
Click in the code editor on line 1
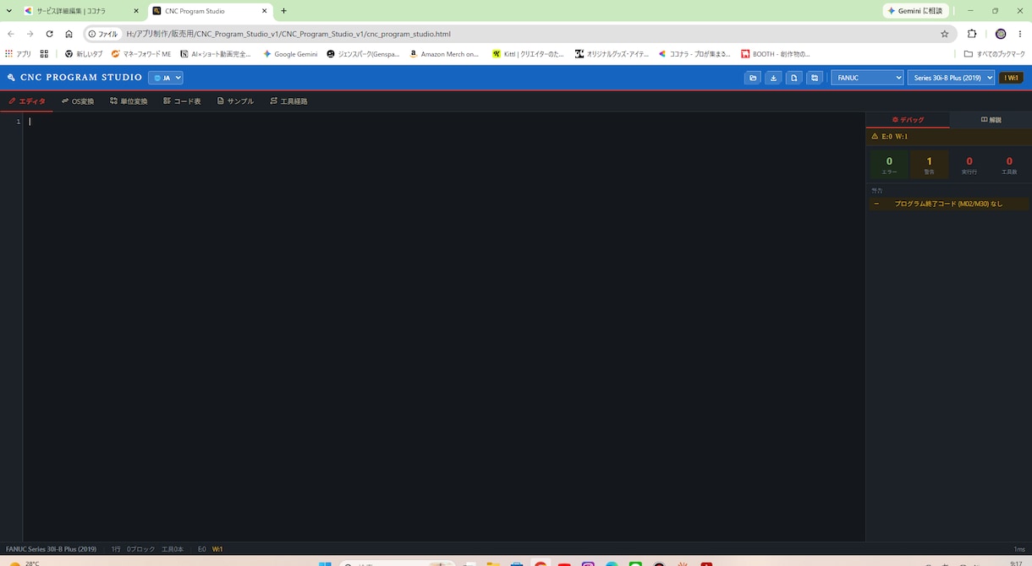tap(443, 122)
